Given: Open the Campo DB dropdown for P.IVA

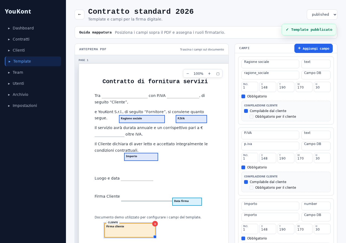Looking at the screenshot, I should coord(316,146).
